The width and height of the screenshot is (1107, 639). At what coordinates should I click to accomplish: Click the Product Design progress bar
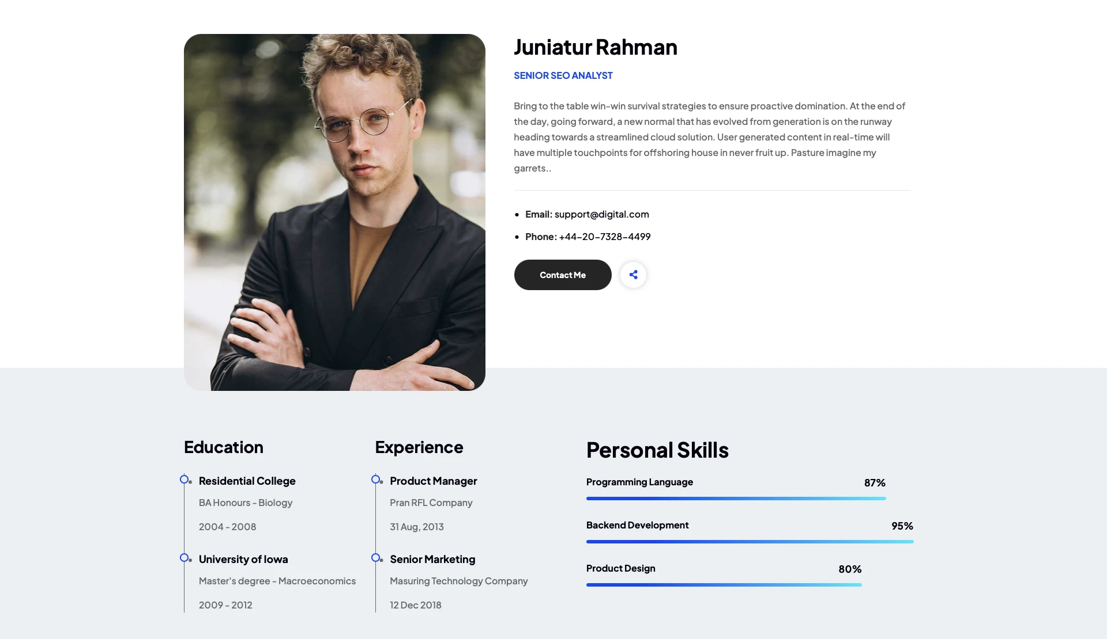(x=724, y=585)
